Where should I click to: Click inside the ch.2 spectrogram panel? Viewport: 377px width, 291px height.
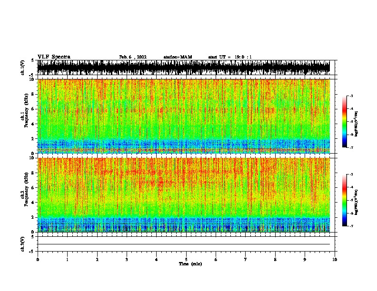[184, 195]
